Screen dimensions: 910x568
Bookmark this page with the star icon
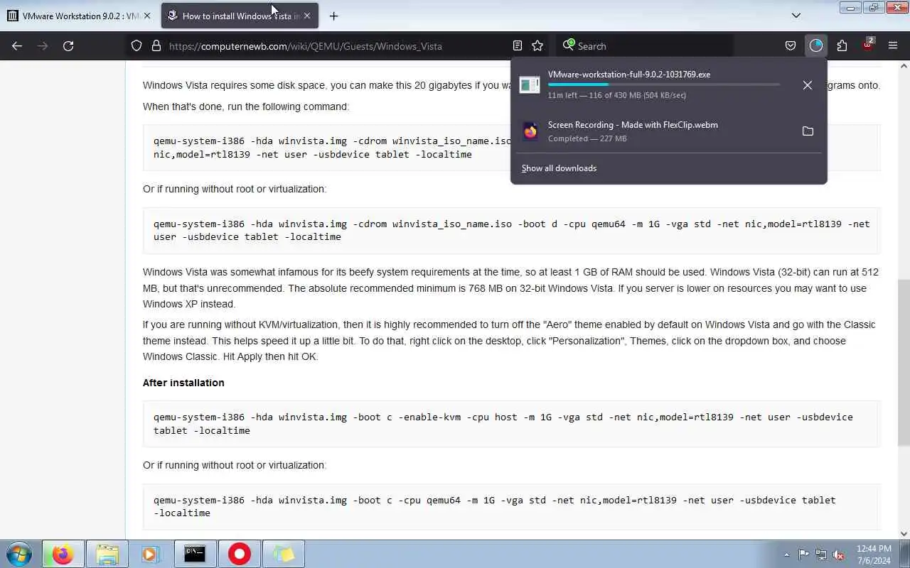point(537,45)
